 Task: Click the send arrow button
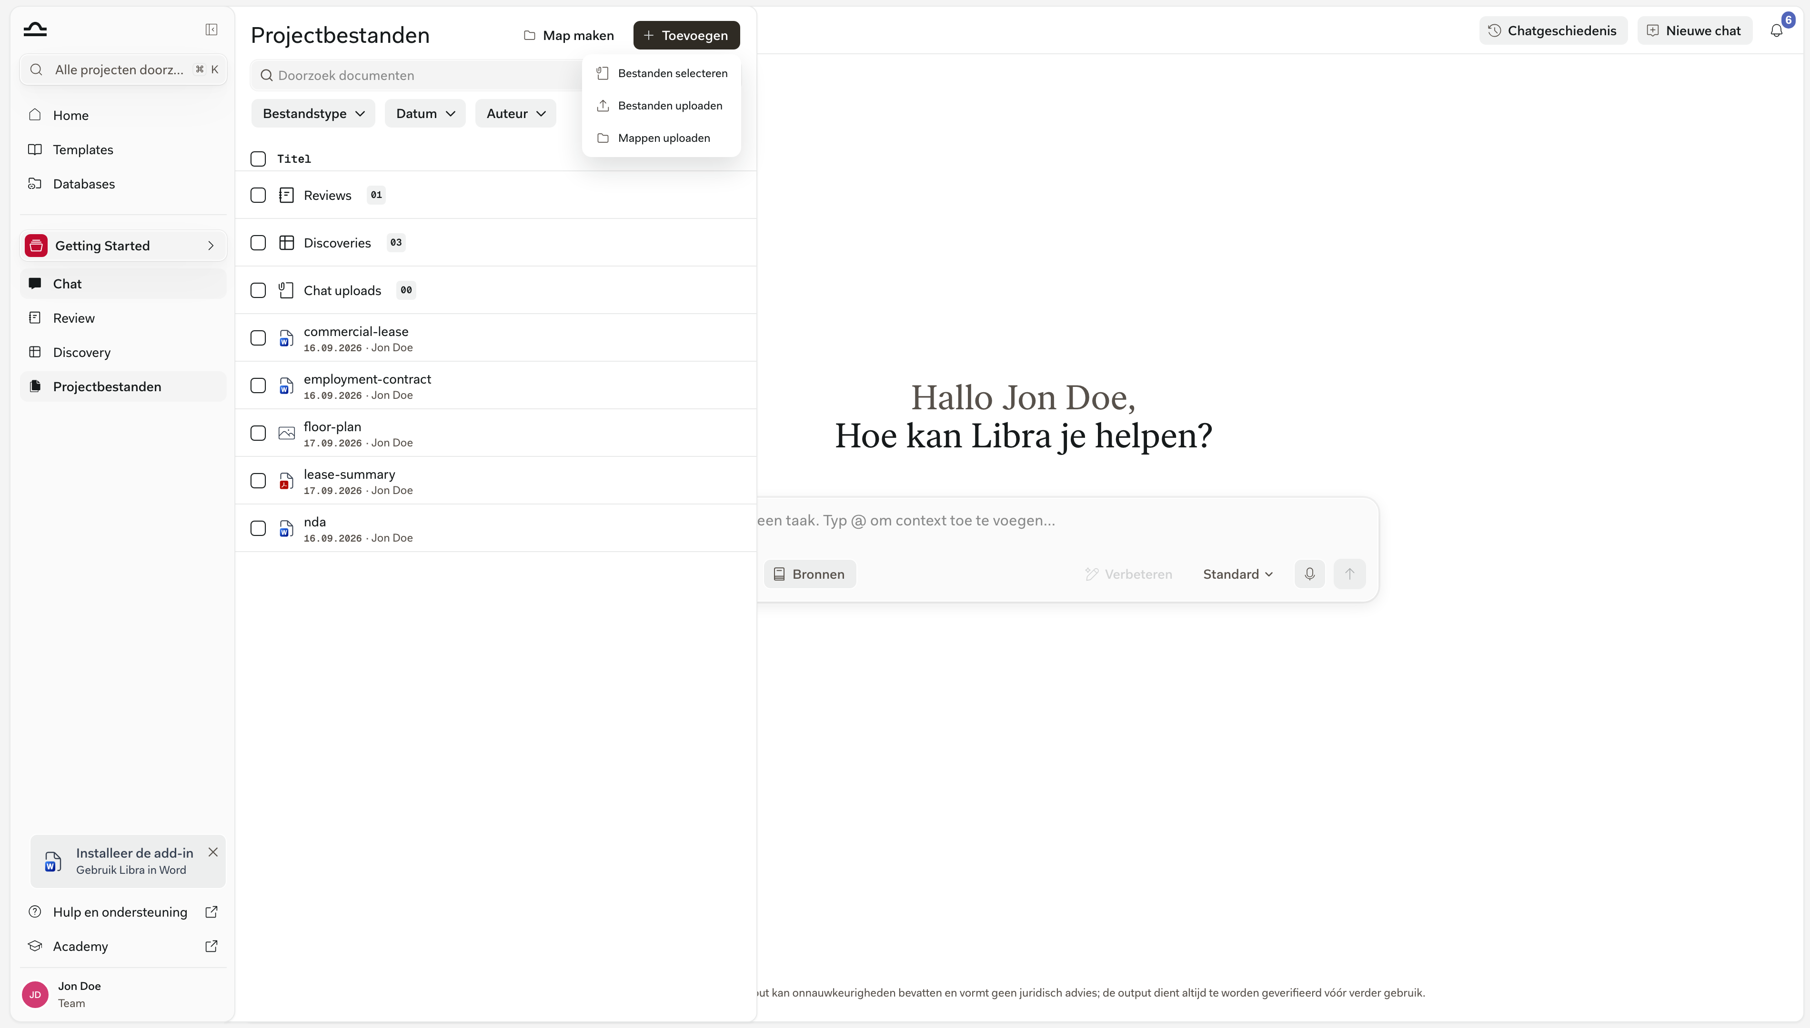[x=1349, y=574]
